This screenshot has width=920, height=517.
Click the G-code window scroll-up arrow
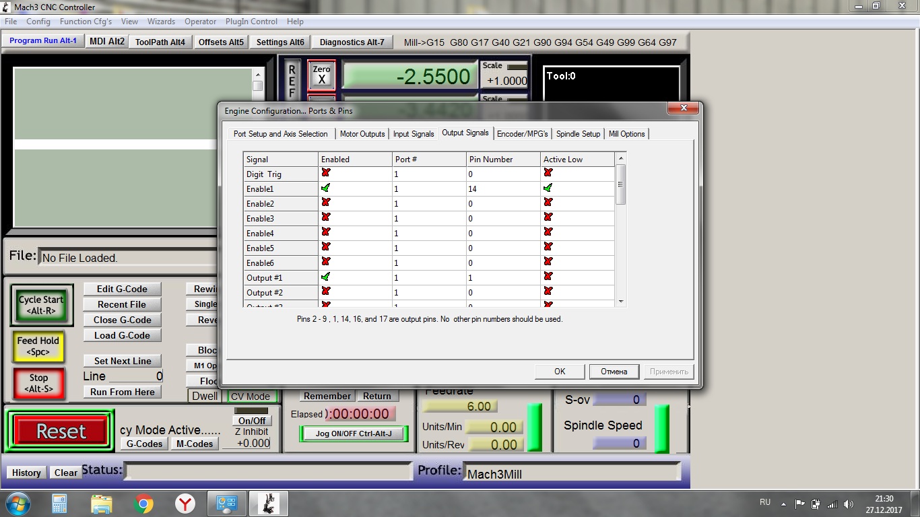[x=258, y=74]
